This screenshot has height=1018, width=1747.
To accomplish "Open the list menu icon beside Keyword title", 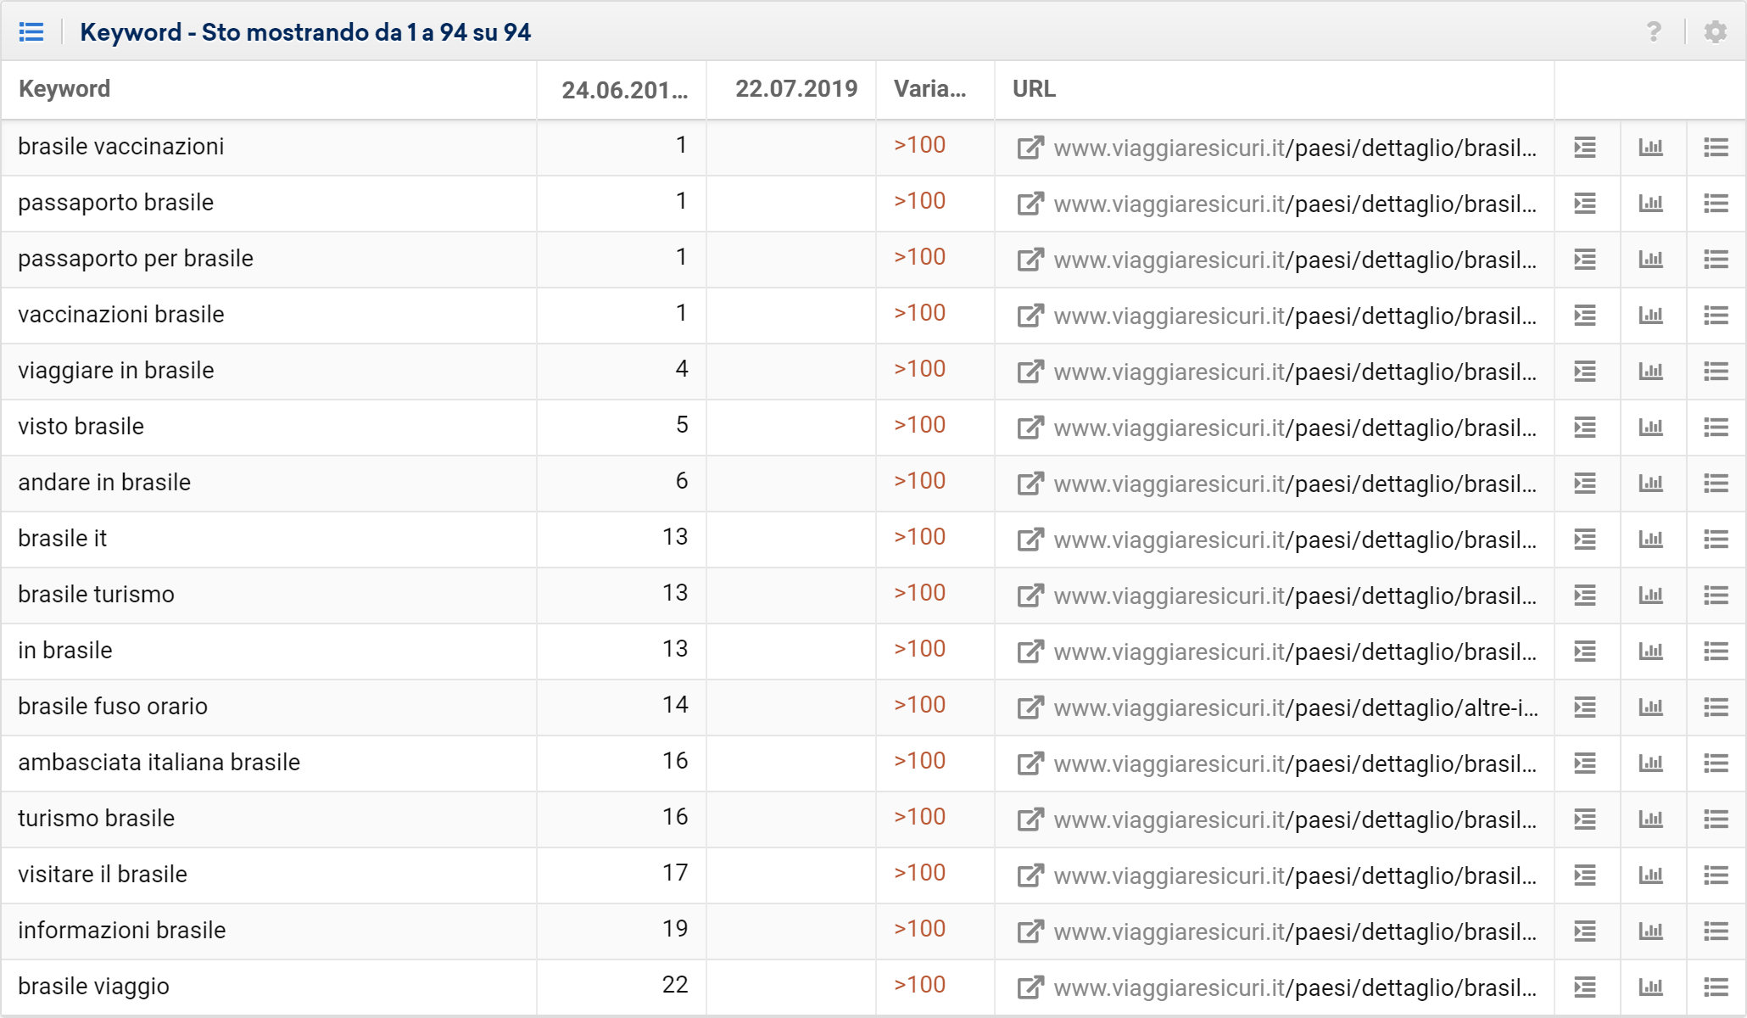I will point(31,32).
